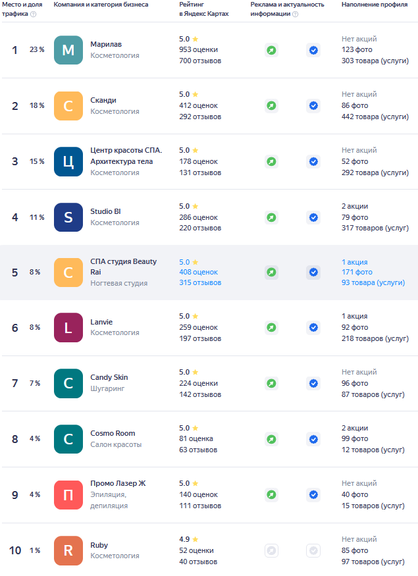The height and width of the screenshot is (576, 418).
Task: Select the company name 'Candy Skin'
Action: pyautogui.click(x=109, y=377)
